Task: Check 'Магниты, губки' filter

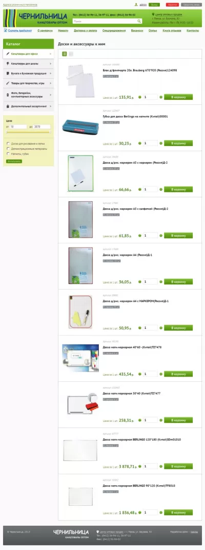Action: coord(8,154)
